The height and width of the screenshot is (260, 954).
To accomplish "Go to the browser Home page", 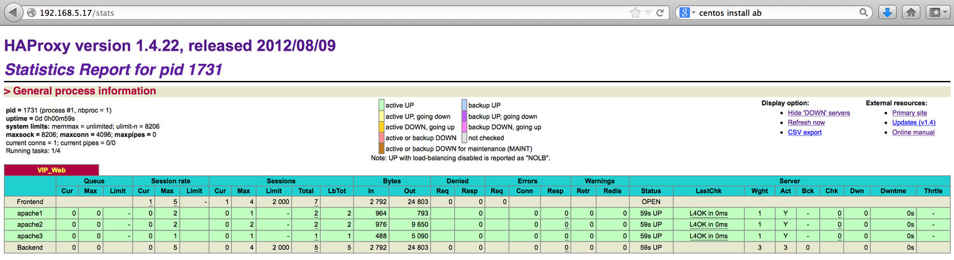I will [911, 13].
